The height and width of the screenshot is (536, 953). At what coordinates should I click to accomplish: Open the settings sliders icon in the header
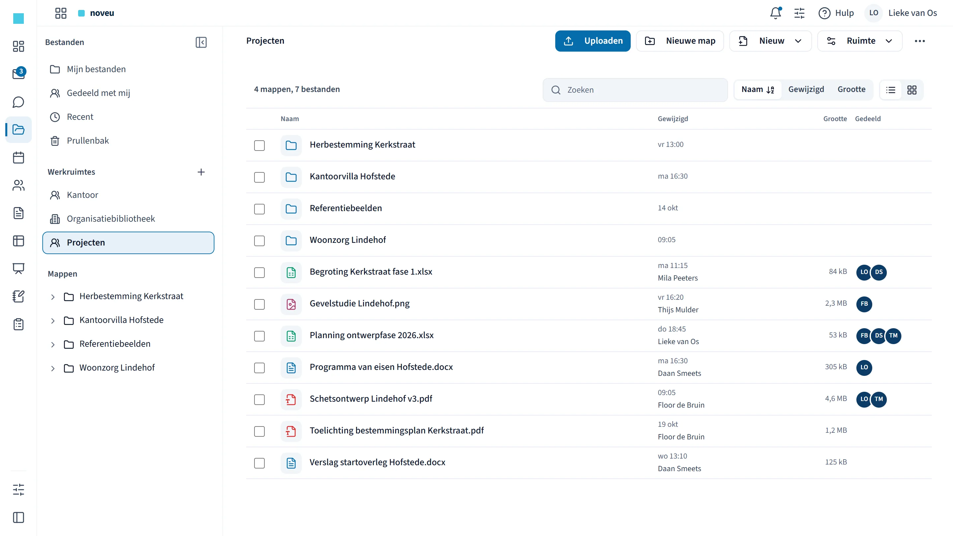(x=799, y=13)
